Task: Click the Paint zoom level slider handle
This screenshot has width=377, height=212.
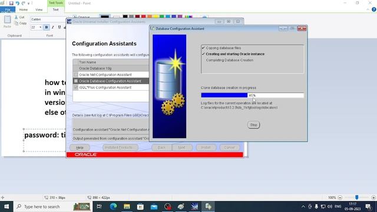Action: pyautogui.click(x=357, y=198)
